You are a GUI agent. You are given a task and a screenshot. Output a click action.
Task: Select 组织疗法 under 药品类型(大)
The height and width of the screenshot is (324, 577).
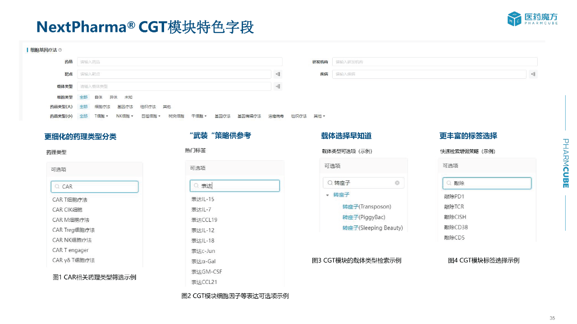[148, 107]
